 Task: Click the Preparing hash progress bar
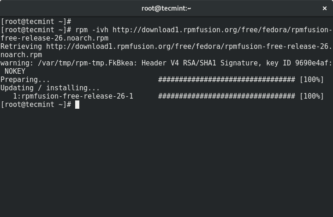point(226,80)
